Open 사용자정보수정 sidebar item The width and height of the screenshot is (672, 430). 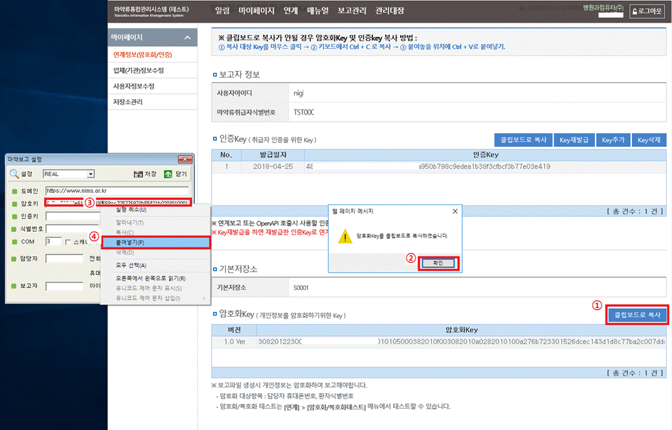click(152, 86)
